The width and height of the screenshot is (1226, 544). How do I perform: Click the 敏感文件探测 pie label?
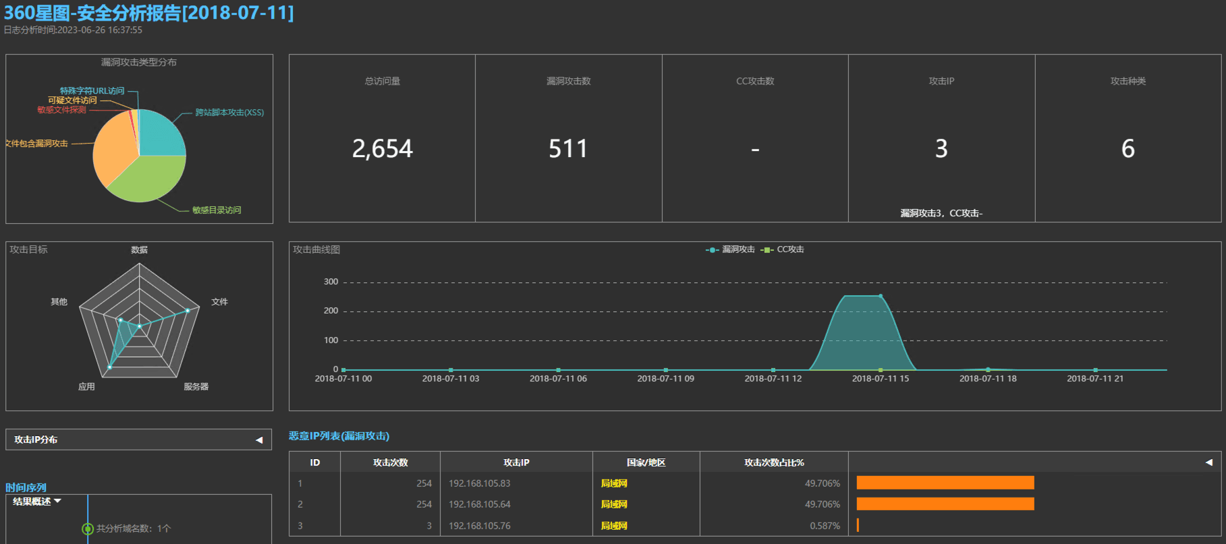(61, 110)
